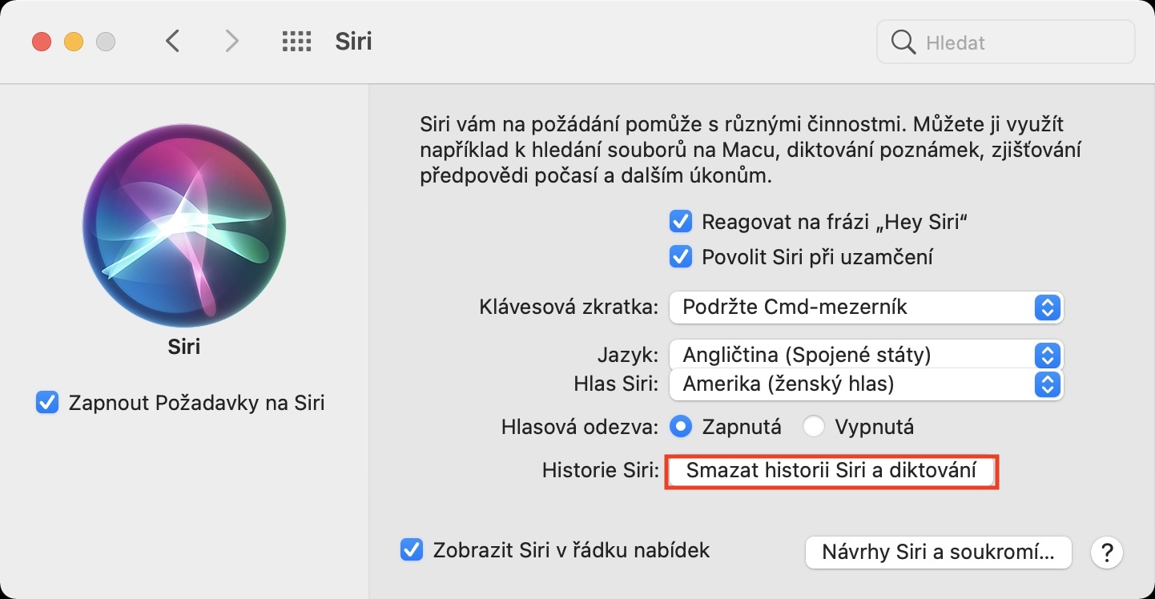1155x599 pixels.
Task: Select the Zapnutá voice feedback option
Action: tap(681, 427)
